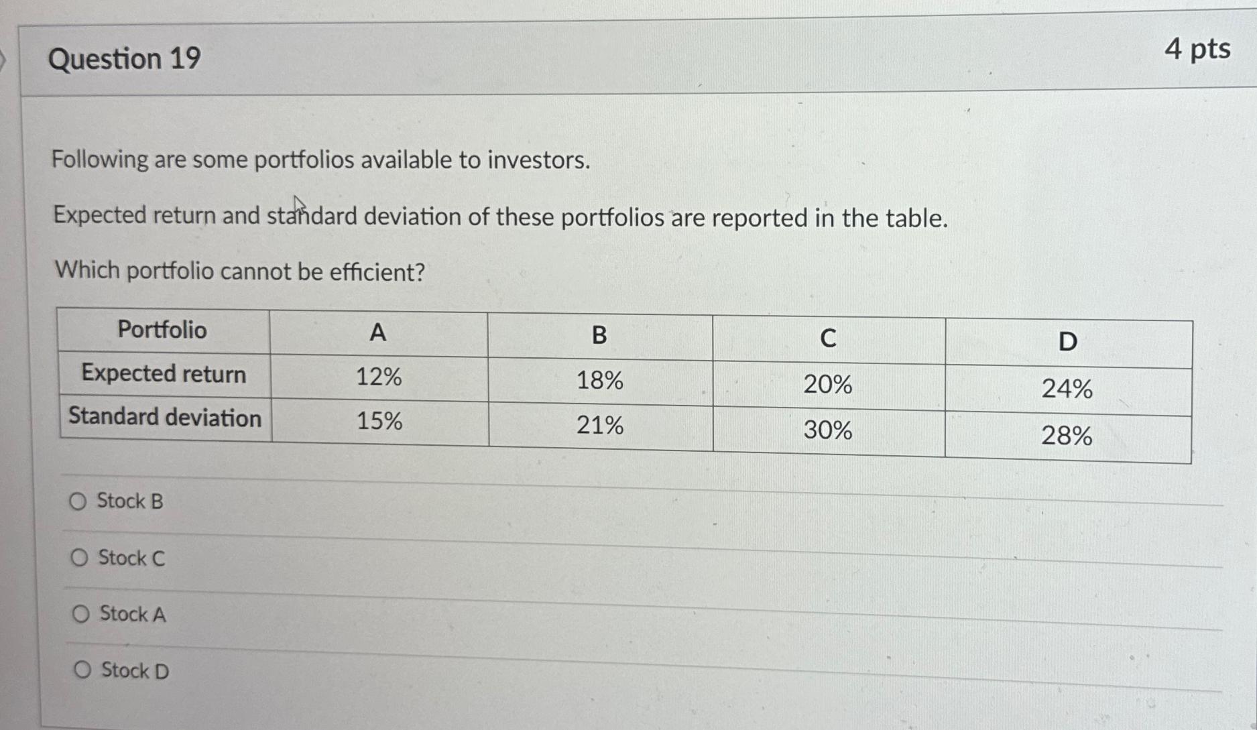The width and height of the screenshot is (1257, 730).
Task: Select the Stock B radio button
Action: [78, 501]
